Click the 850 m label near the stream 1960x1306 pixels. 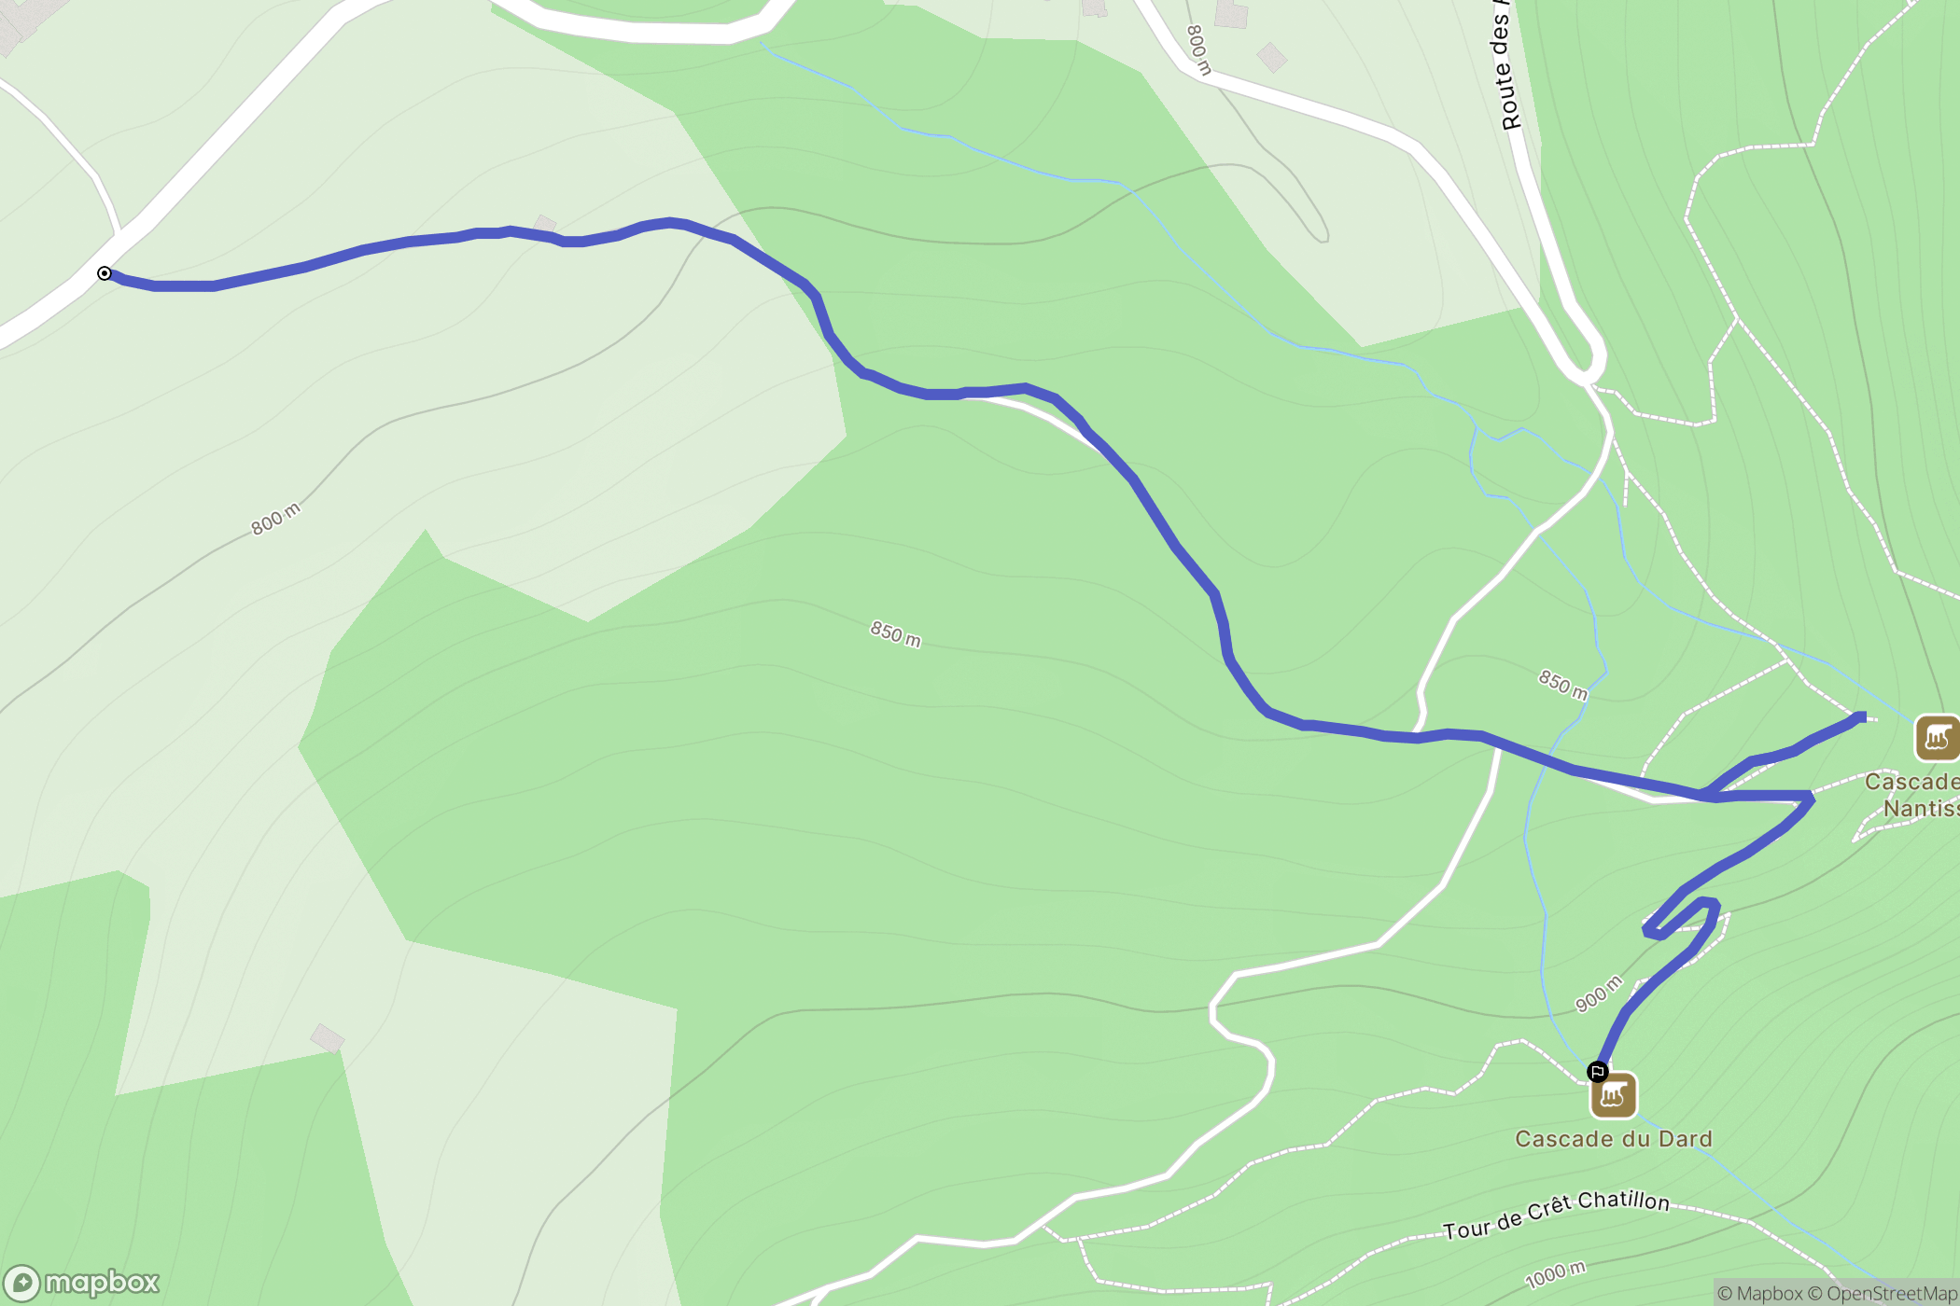(1563, 685)
